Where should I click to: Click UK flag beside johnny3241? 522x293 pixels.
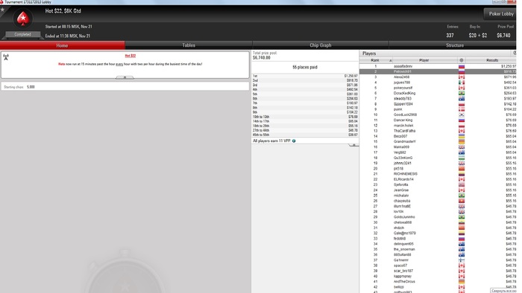462,164
